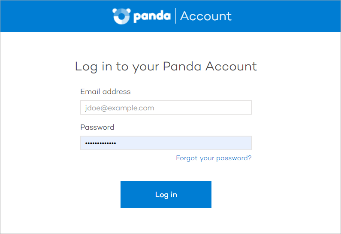This screenshot has height=234, width=341.
Task: Click the "Forgot" word in the link
Action: [186, 158]
